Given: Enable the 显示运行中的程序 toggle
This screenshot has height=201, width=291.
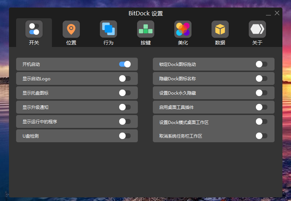Looking at the screenshot, I should [125, 121].
